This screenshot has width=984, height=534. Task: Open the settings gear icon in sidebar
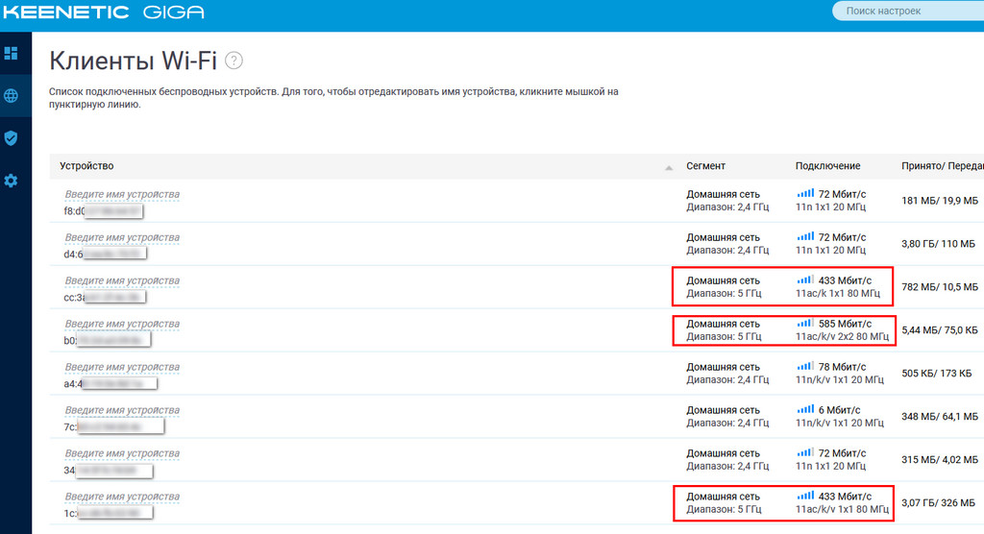11,181
